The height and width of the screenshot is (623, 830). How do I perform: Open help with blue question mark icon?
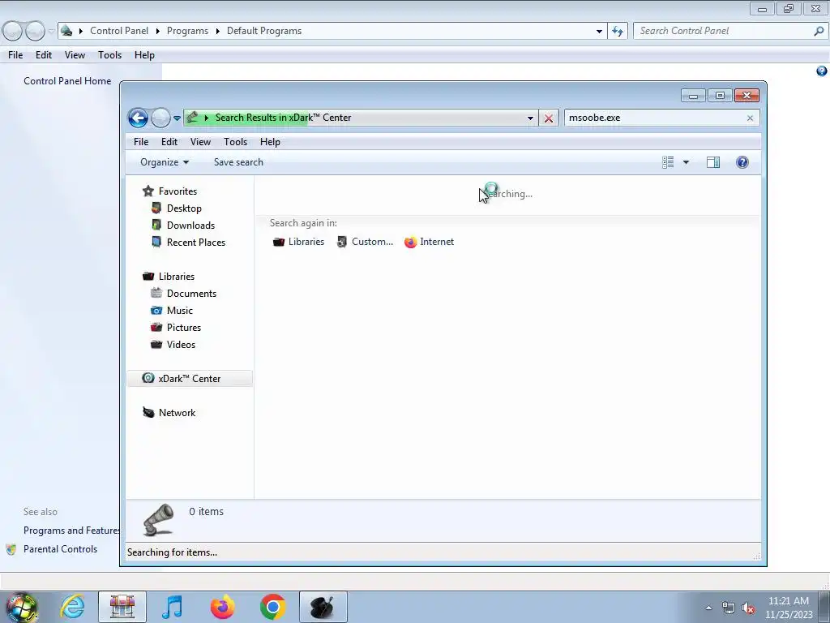pyautogui.click(x=742, y=162)
